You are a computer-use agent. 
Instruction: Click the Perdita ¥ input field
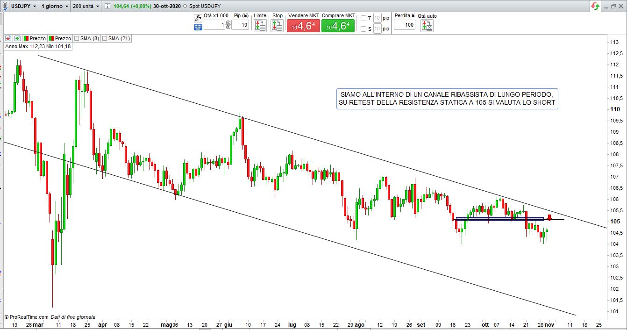click(x=404, y=25)
